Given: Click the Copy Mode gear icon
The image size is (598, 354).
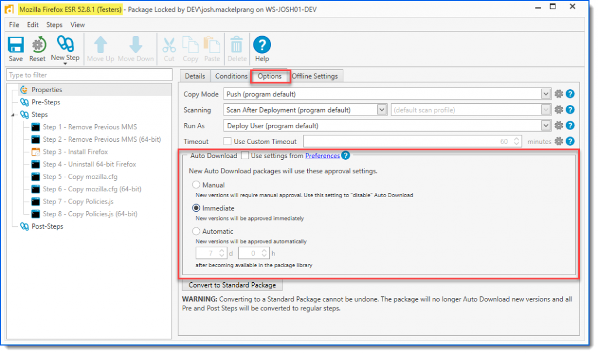Looking at the screenshot, I should pos(559,94).
